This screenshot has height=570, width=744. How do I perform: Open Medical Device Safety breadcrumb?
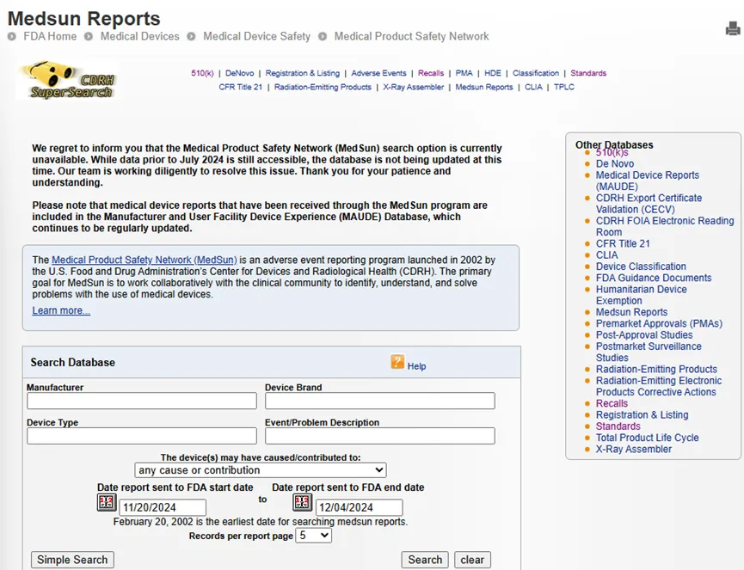coord(256,36)
